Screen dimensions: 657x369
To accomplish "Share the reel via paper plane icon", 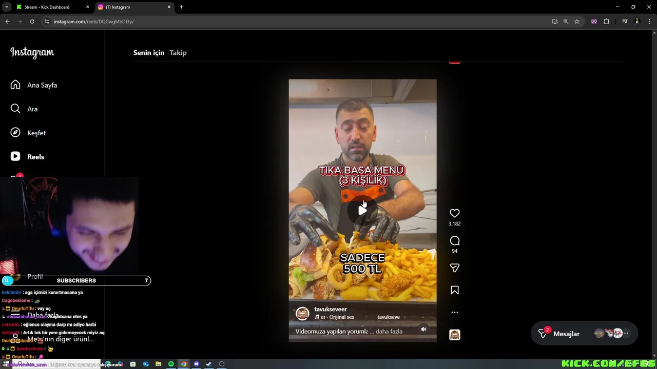I will pyautogui.click(x=454, y=268).
